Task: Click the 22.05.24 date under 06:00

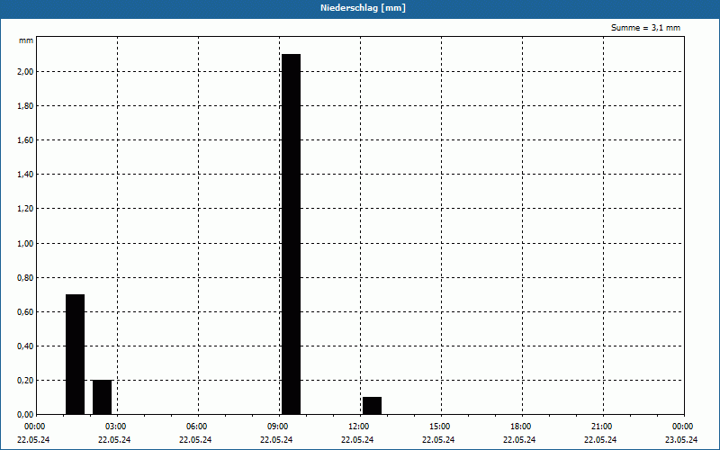Action: tap(195, 440)
